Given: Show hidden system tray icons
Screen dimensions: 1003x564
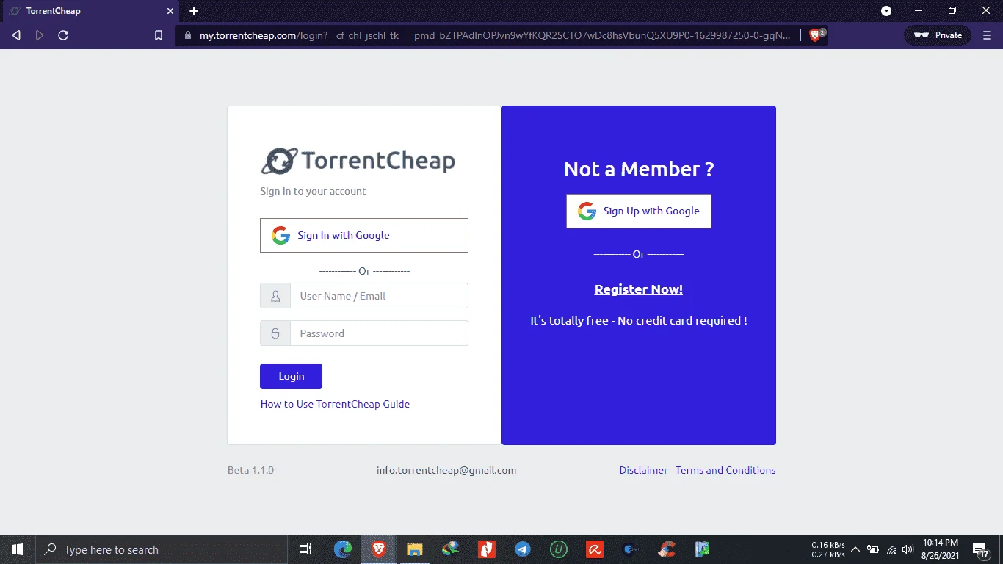Looking at the screenshot, I should click(855, 549).
